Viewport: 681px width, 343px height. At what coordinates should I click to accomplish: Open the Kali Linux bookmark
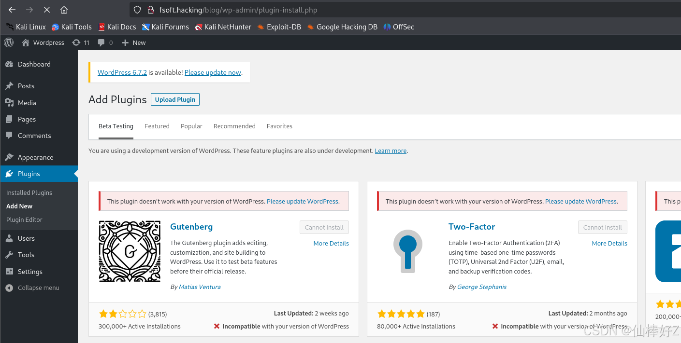26,27
